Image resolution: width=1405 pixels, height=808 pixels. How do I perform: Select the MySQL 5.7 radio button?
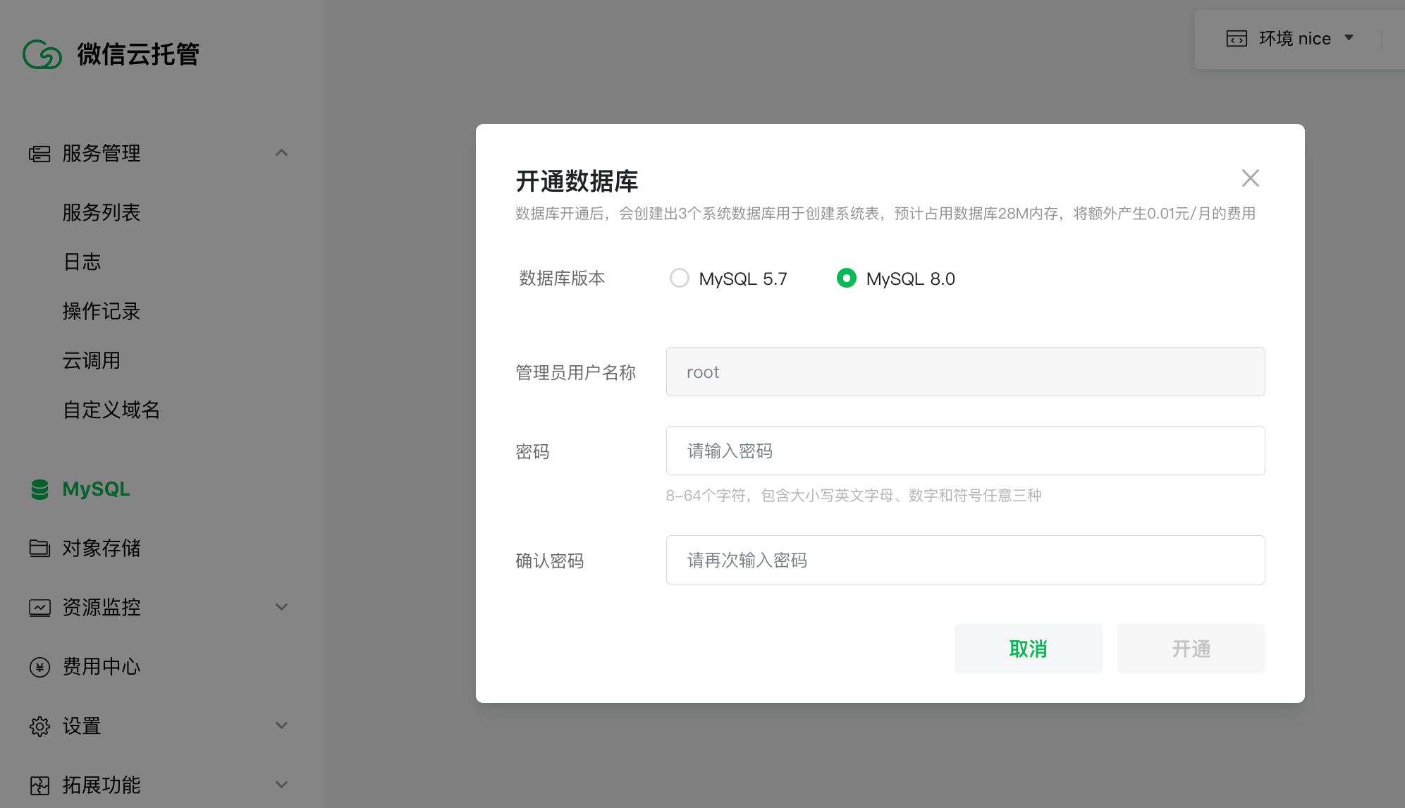[680, 278]
